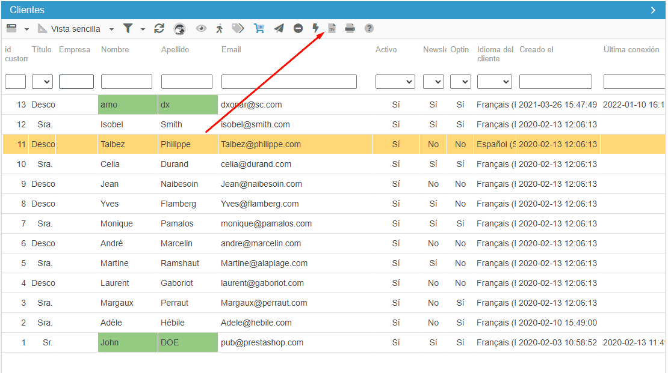Click the Email column header
This screenshot has width=668, height=373.
coord(231,50)
